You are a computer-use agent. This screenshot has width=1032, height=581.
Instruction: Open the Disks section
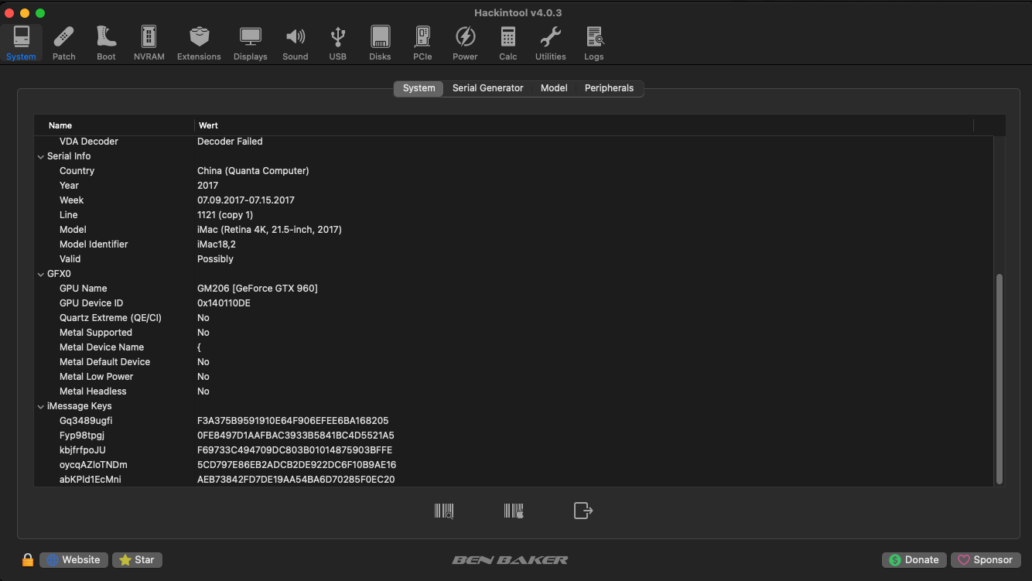click(x=380, y=43)
